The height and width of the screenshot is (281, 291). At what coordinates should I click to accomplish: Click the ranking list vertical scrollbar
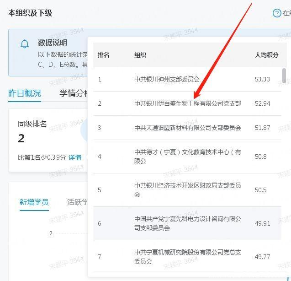click(x=284, y=76)
